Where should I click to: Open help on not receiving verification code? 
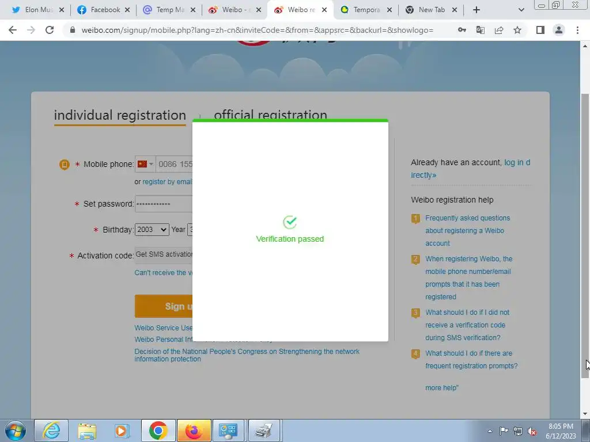(x=467, y=325)
